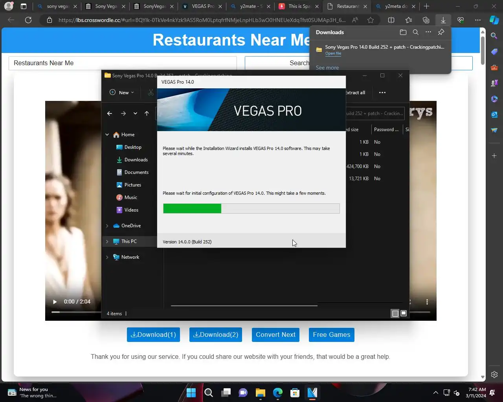Screen dimensions: 503x402
Task: Select Downloads in Explorer sidebar
Action: point(136,160)
